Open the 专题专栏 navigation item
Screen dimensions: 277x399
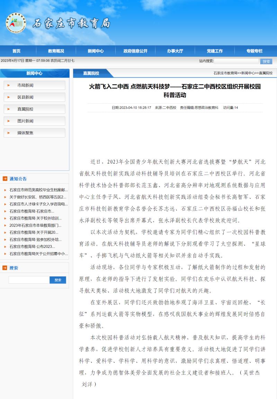(x=254, y=51)
